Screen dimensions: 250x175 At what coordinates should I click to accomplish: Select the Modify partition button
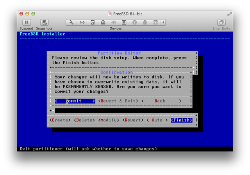109,120
